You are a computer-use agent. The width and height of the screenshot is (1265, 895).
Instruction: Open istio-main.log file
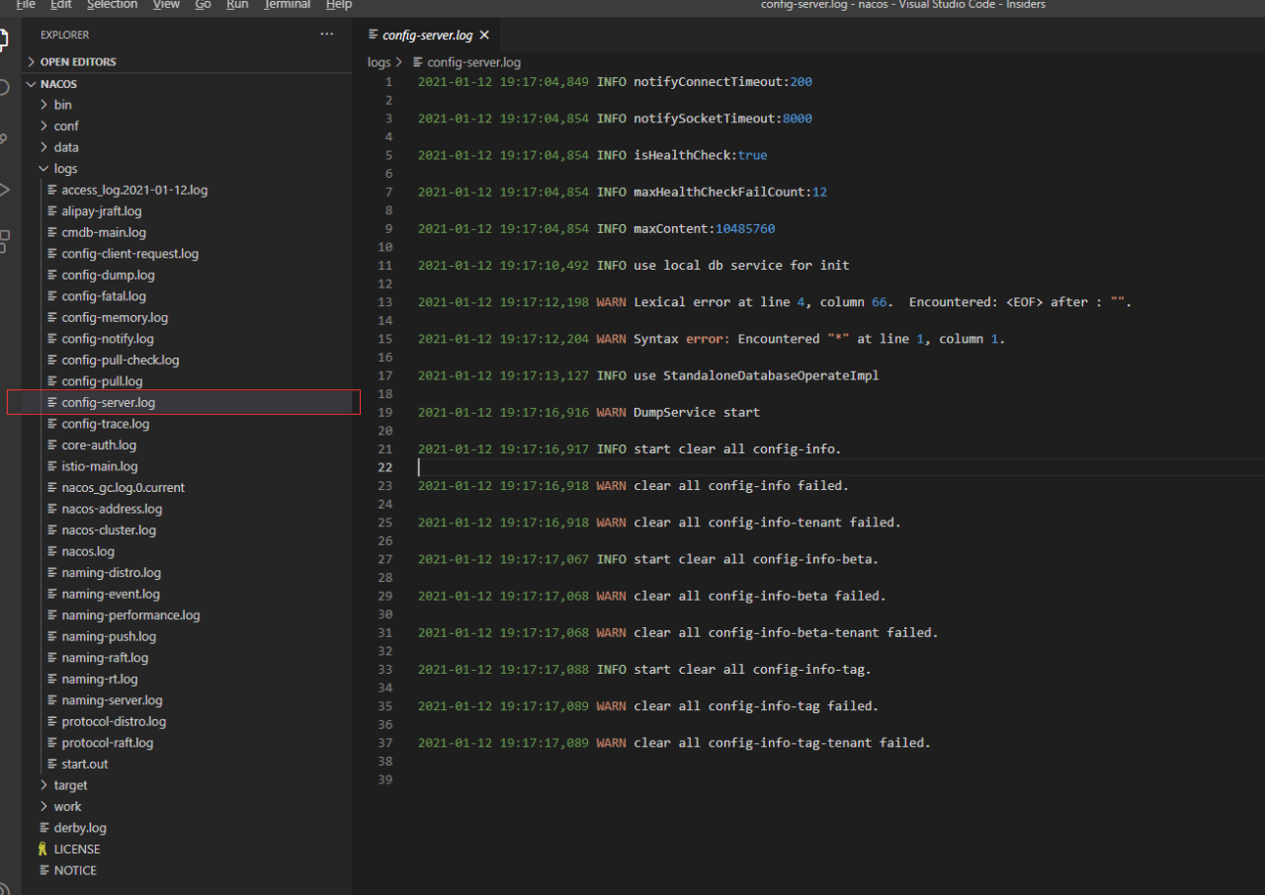click(100, 466)
